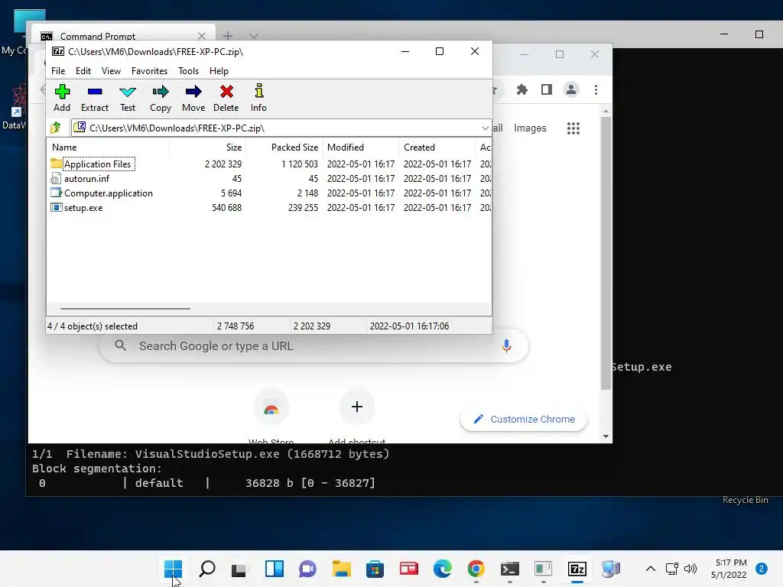Open Widgets from the taskbar
This screenshot has height=587, width=783.
(x=274, y=569)
